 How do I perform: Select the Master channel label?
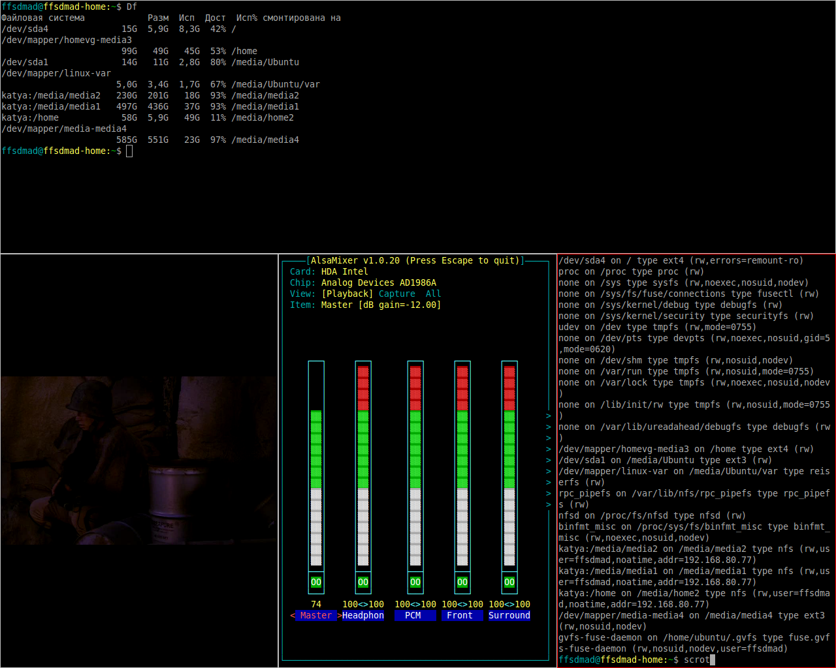click(x=316, y=615)
